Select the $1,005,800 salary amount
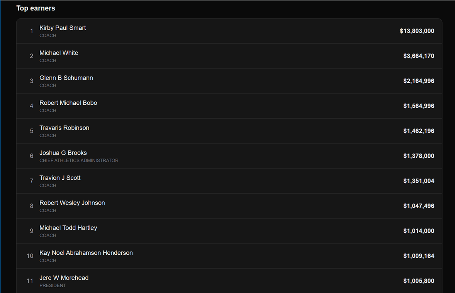This screenshot has height=293, width=455. click(x=419, y=281)
